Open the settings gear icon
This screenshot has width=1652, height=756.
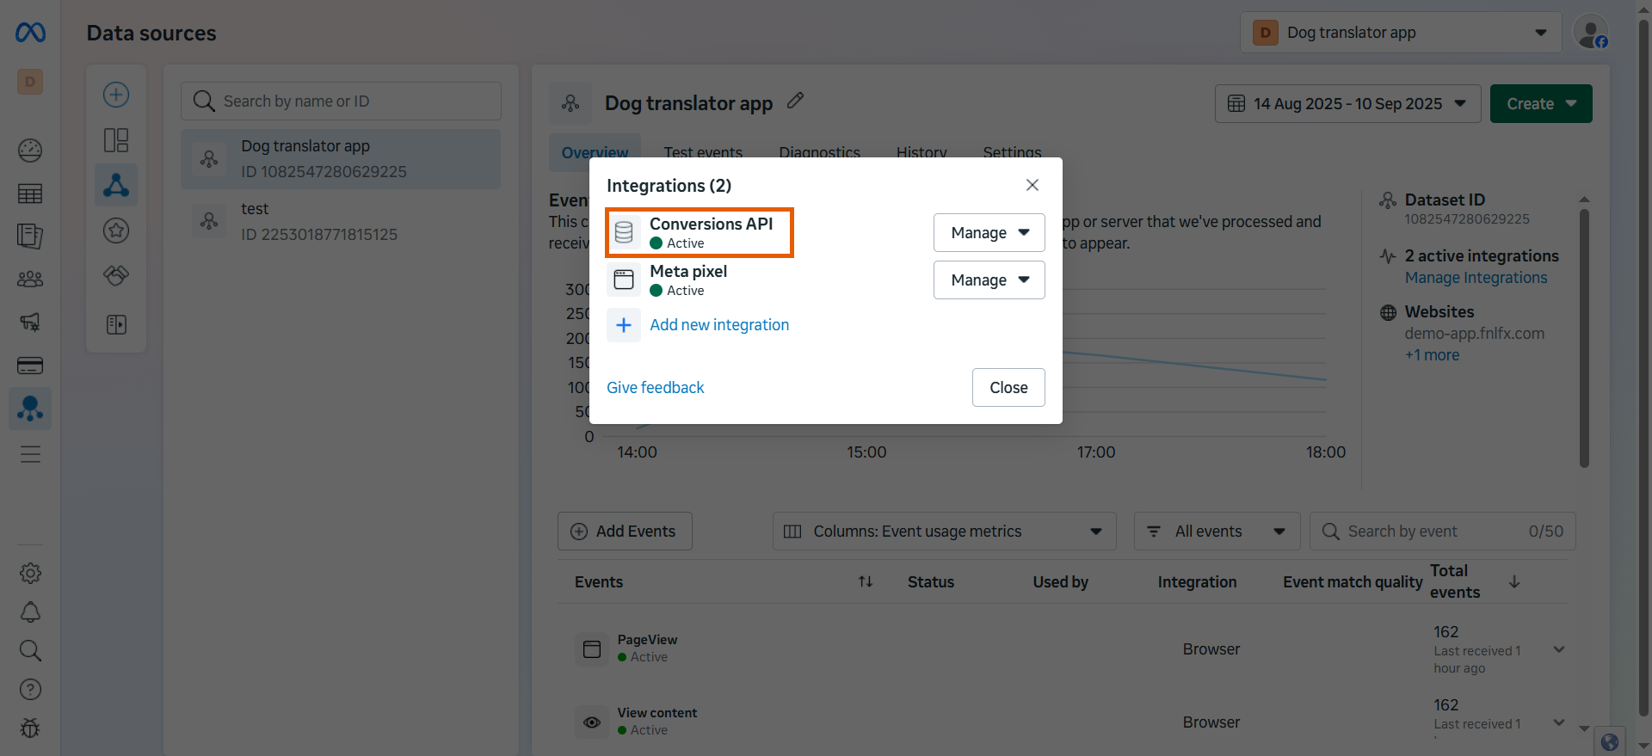[x=30, y=573]
